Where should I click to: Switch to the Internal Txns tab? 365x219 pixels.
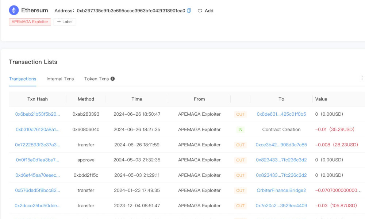tap(60, 79)
